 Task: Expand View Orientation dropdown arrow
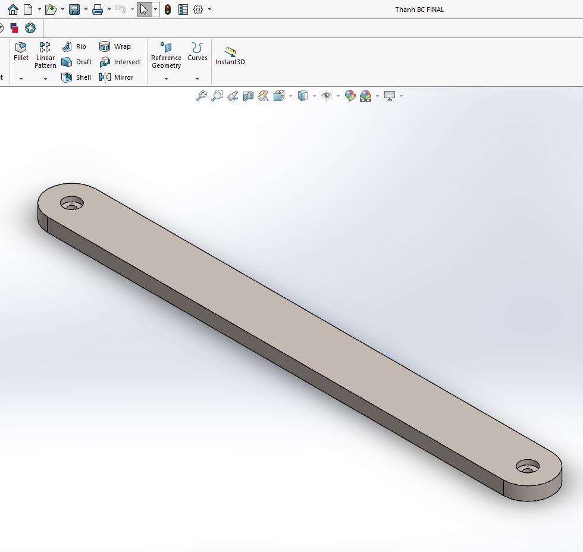pyautogui.click(x=290, y=96)
